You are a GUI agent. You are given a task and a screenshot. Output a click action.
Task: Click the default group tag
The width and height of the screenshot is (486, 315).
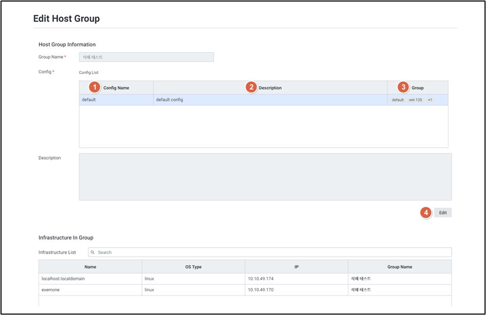[398, 100]
